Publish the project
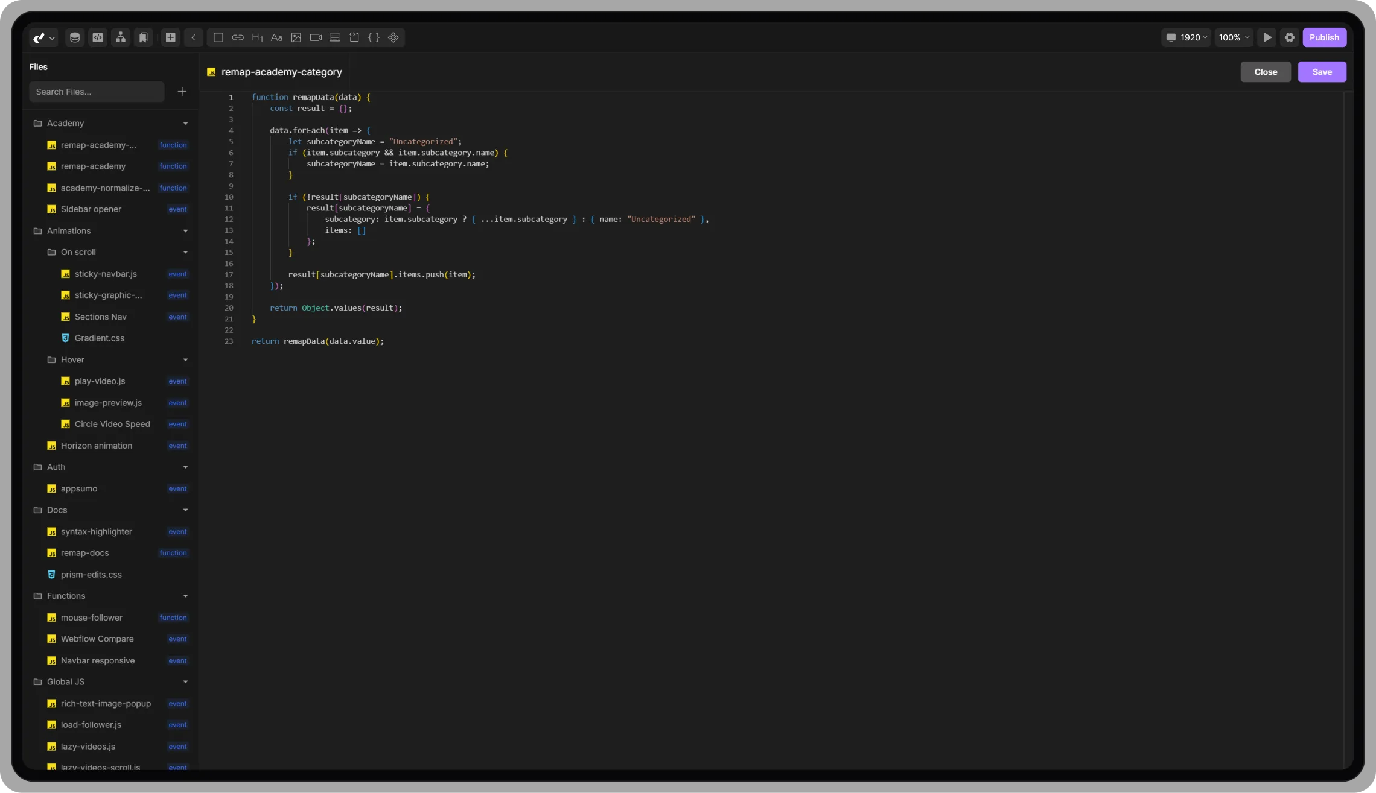 (x=1324, y=37)
